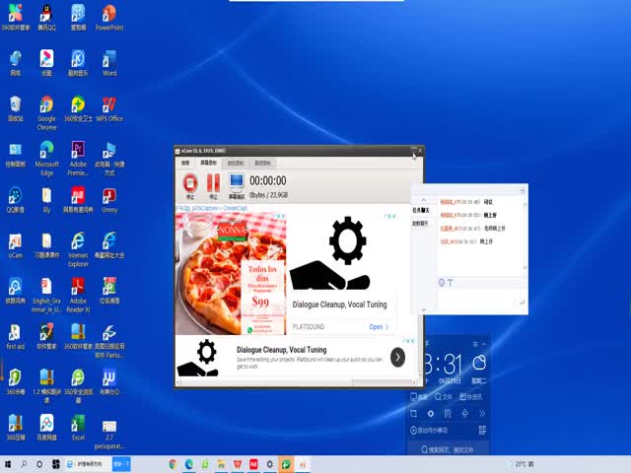This screenshot has width=631, height=473.
Task: Click the monitor screen capture icon in oCam
Action: tap(237, 182)
